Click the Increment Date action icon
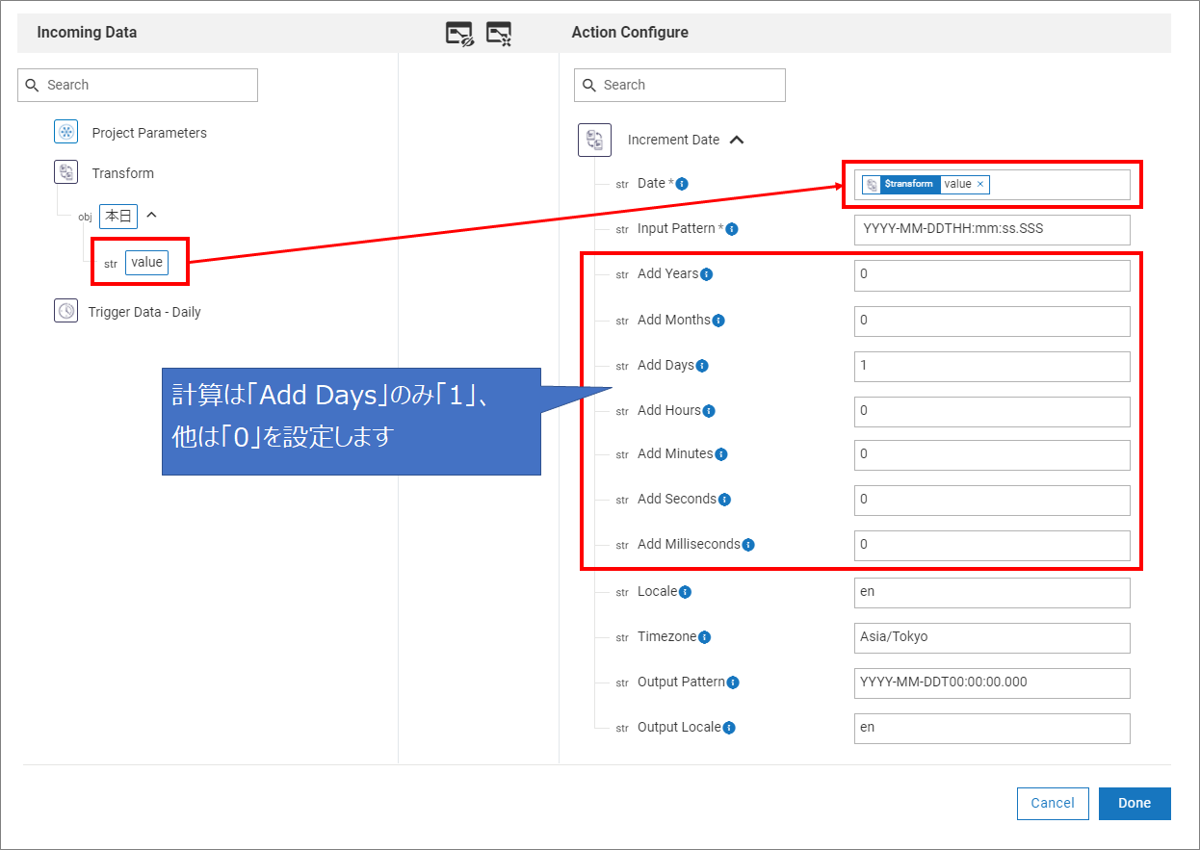Viewport: 1200px width, 850px height. (594, 140)
